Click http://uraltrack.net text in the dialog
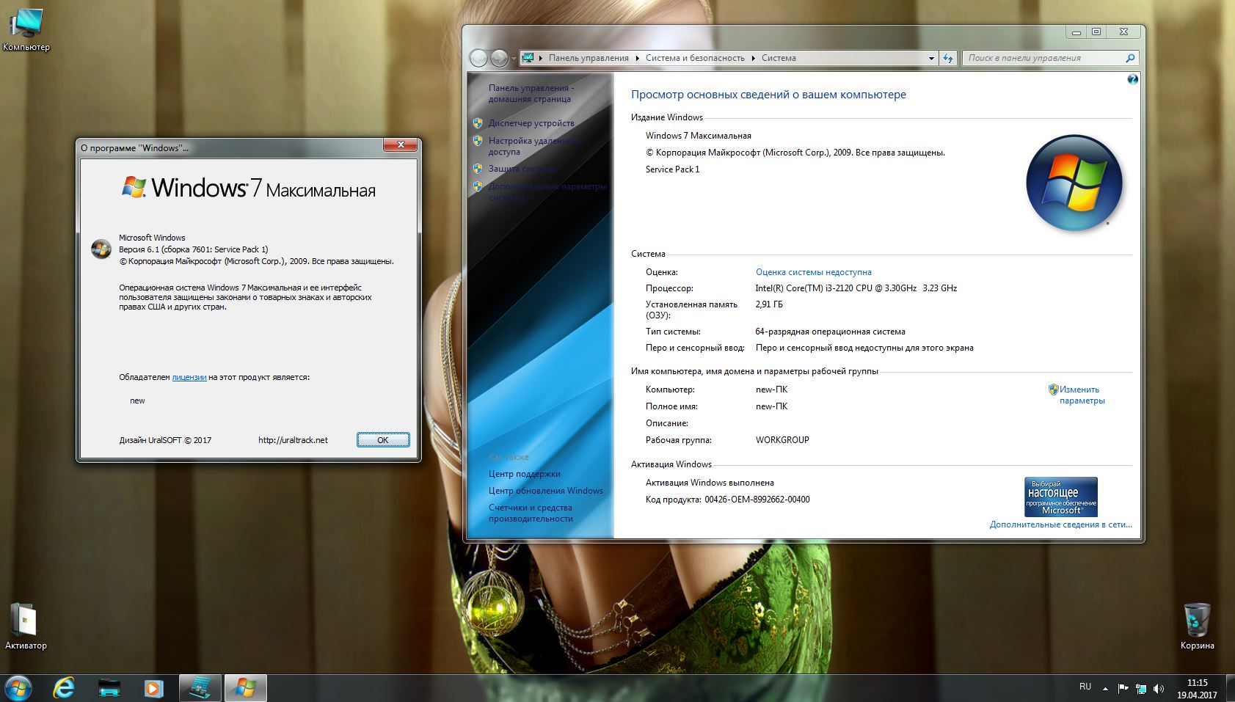The height and width of the screenshot is (702, 1235). pos(293,440)
